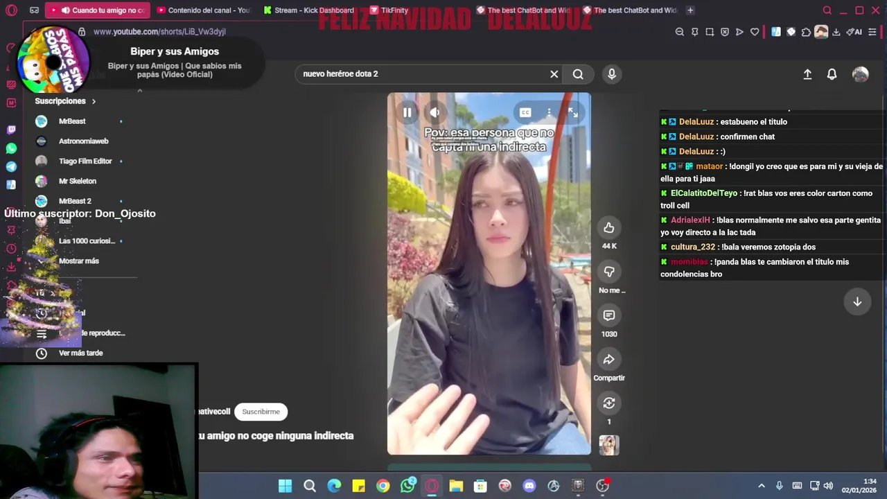
Task: Share the Short via Compartir arrow
Action: pyautogui.click(x=609, y=359)
